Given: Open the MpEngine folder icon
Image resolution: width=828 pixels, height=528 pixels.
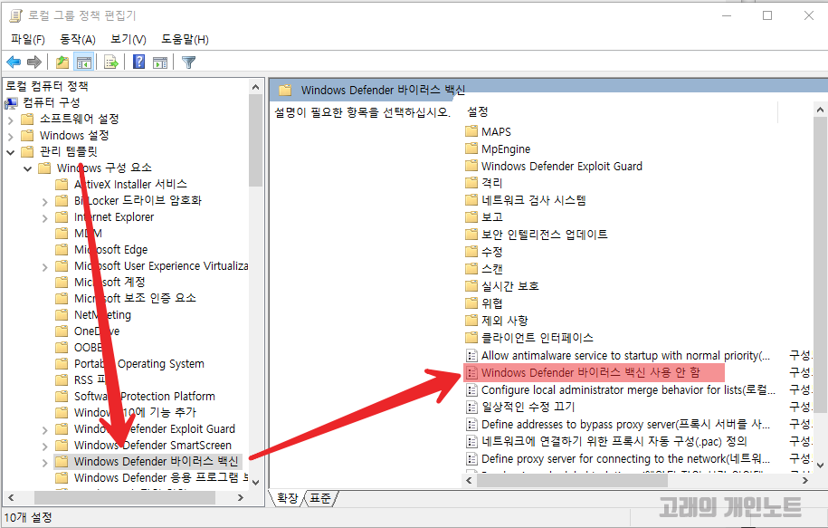Looking at the screenshot, I should tap(471, 149).
